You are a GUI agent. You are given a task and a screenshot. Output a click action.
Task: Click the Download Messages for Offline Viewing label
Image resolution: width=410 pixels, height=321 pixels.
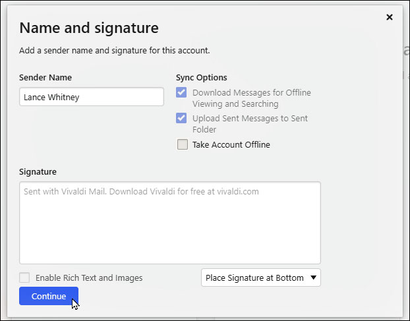[252, 98]
